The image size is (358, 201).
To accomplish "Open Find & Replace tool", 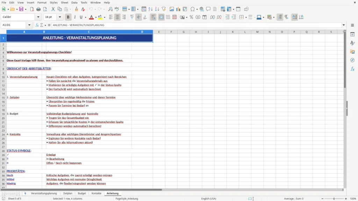I will coord(110,9).
